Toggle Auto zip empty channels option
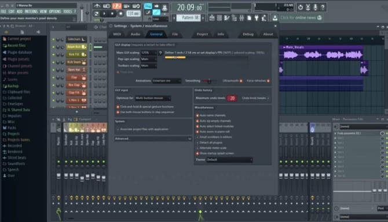 click(x=197, y=121)
